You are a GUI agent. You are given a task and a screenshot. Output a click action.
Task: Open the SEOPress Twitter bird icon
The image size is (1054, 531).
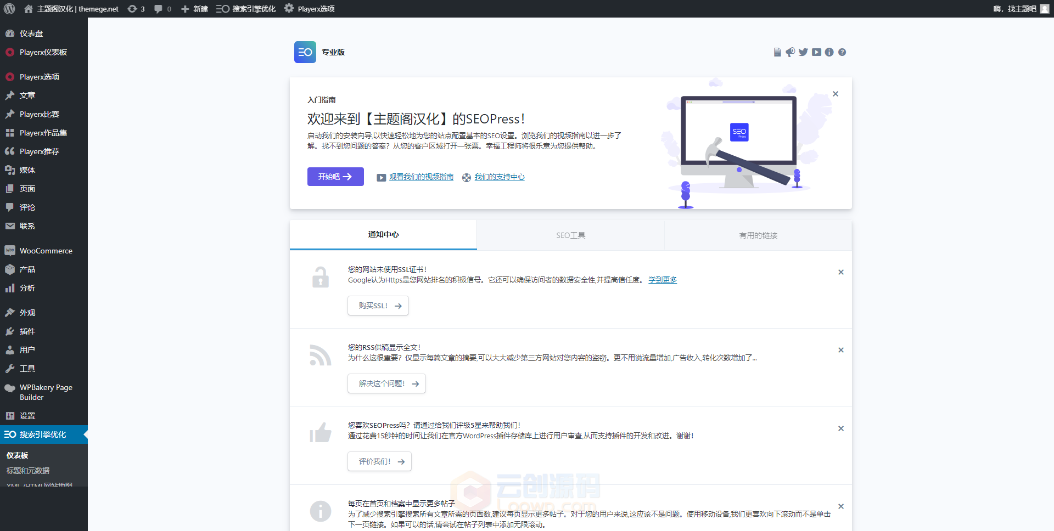coord(803,52)
